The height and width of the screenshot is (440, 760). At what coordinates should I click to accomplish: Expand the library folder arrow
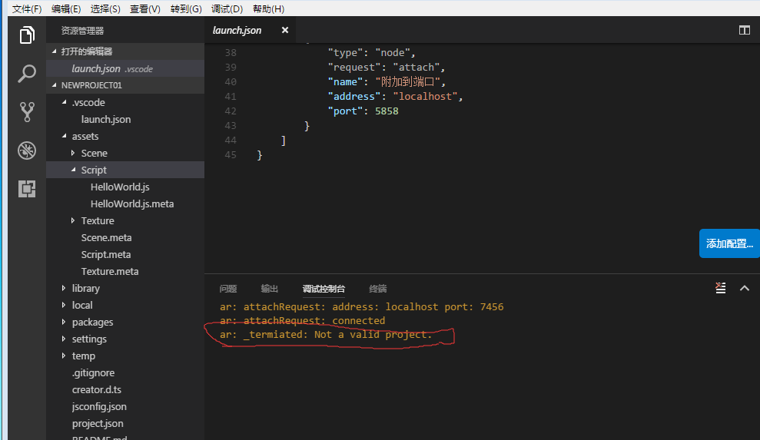pyautogui.click(x=64, y=288)
